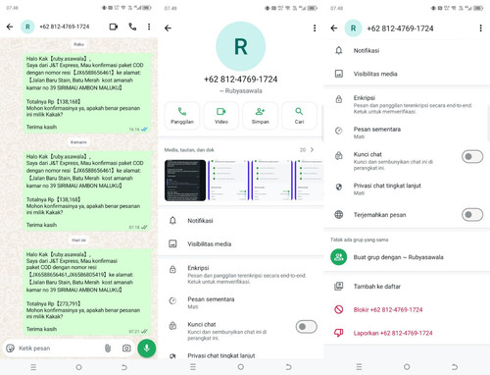Open Visibilitas media in middle screen
Viewport: 490px width, 375px height.
pyautogui.click(x=241, y=243)
